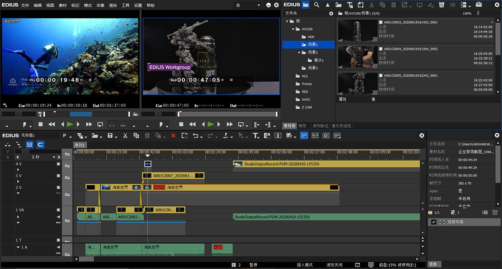Click the undo arrow in timeline toolbar
The width and height of the screenshot is (502, 269).
coord(195,136)
